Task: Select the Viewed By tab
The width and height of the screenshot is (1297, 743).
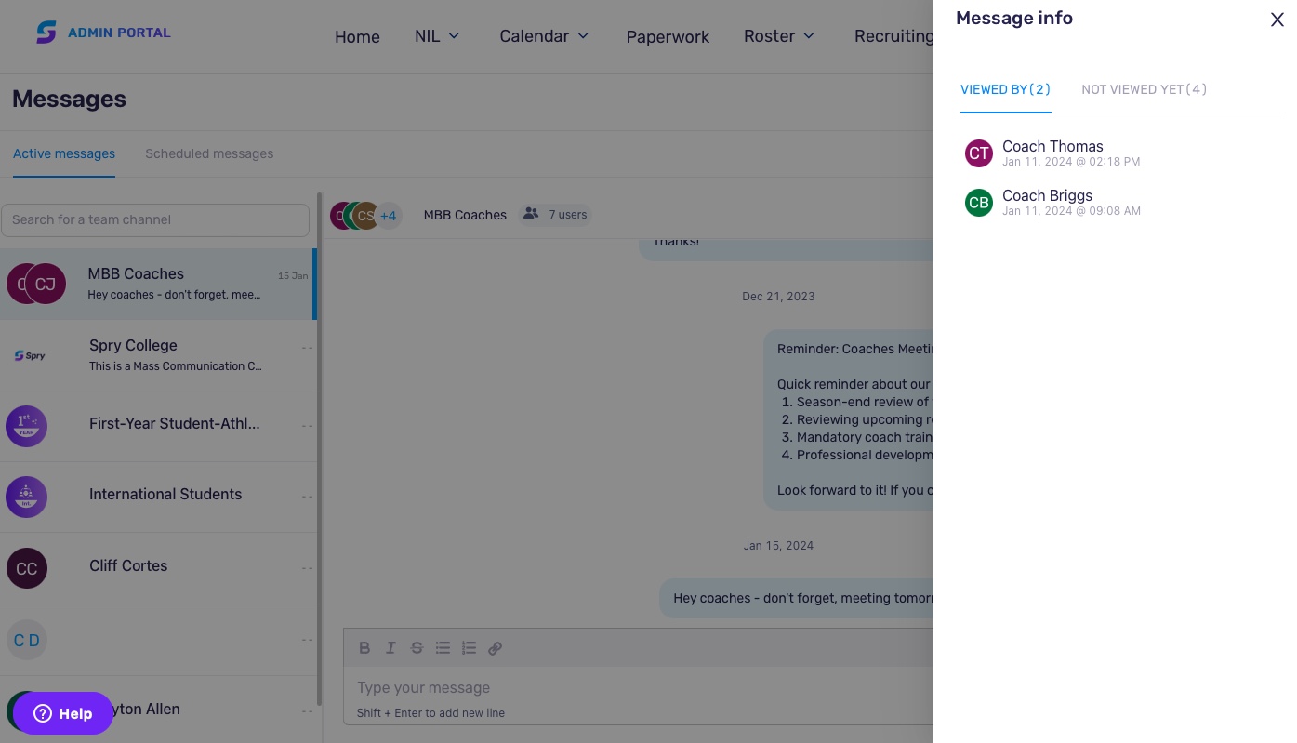Action: click(x=1005, y=90)
